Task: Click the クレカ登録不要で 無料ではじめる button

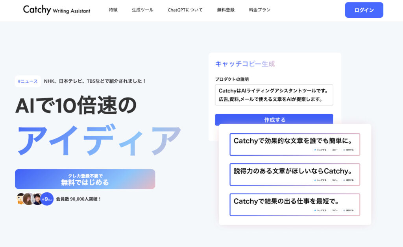Action: 85,179
